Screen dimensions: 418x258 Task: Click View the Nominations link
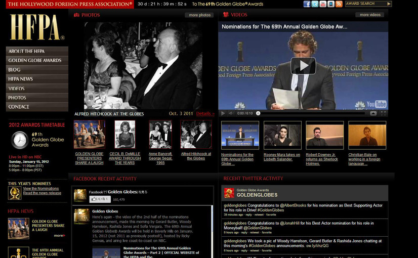[41, 188]
